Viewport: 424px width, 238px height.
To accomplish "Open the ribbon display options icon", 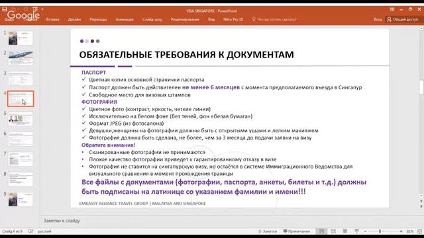I will (x=392, y=9).
